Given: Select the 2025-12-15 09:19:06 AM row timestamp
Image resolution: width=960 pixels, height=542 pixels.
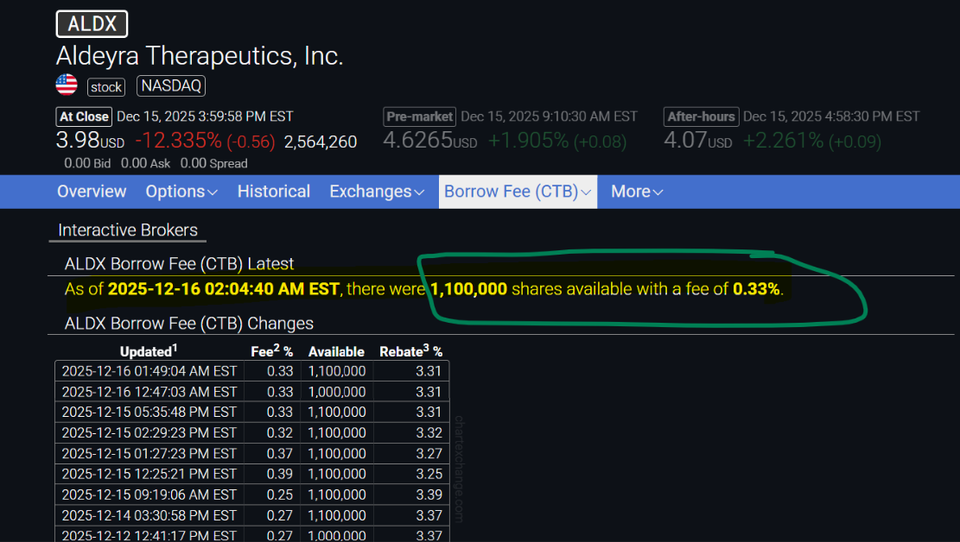Looking at the screenshot, I should 149,495.
